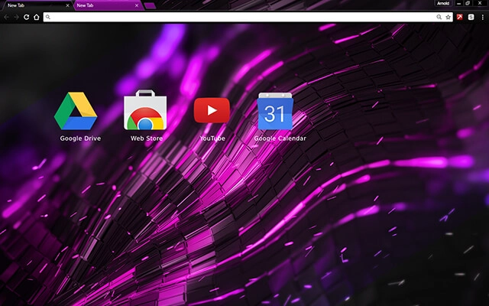Go back with the back arrow
489x306 pixels.
click(7, 17)
